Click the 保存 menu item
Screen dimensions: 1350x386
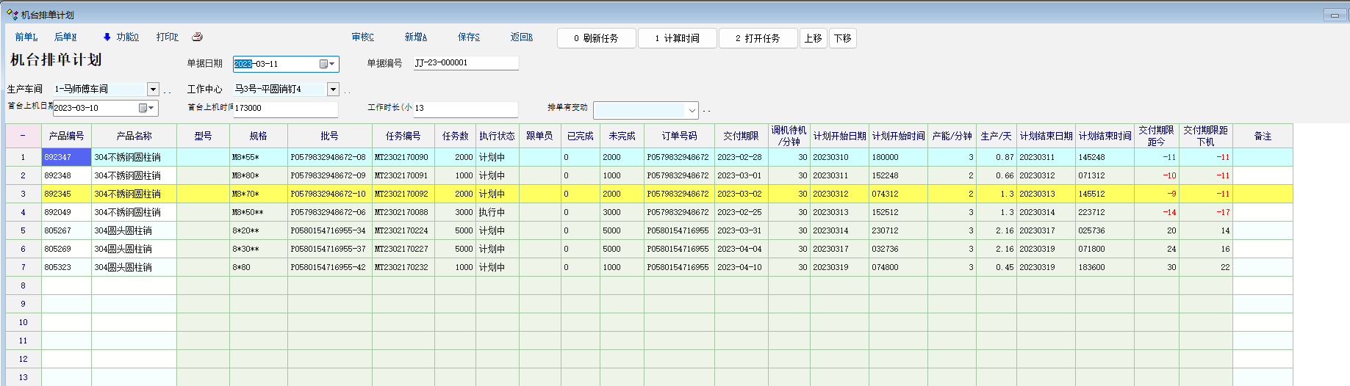pyautogui.click(x=468, y=37)
